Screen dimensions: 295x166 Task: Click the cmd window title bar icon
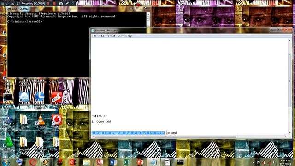point(9,9)
